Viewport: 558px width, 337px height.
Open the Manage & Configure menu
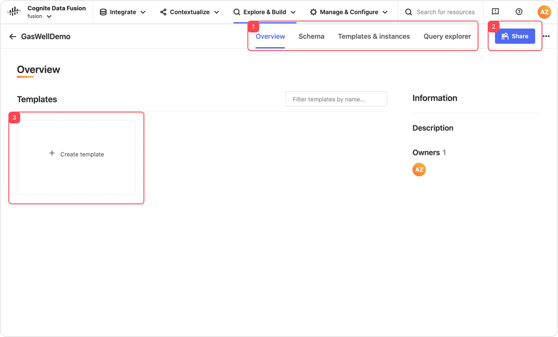[x=349, y=12]
